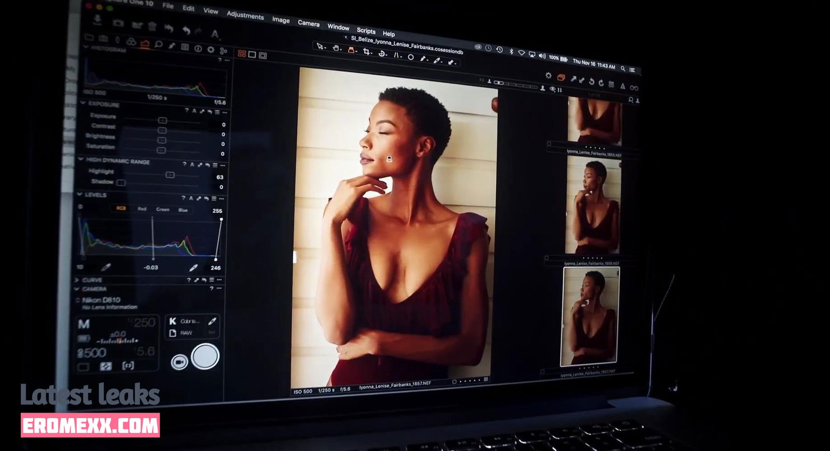Screen dimensions: 830x451
Task: Rotate image left with counterclockwise icon
Action: click(x=591, y=81)
